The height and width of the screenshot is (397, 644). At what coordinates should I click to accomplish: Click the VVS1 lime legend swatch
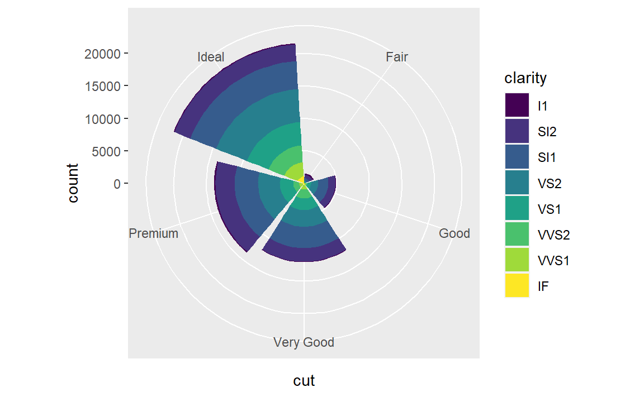point(517,260)
